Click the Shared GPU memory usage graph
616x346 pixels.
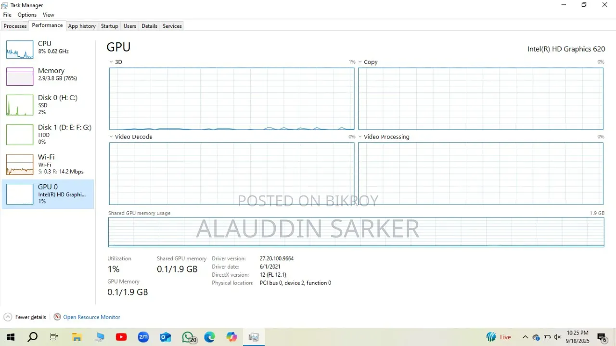[356, 232]
